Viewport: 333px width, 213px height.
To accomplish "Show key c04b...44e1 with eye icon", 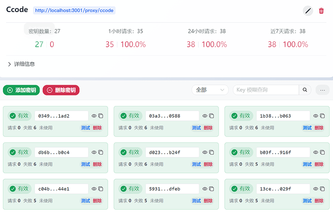I will 94,189.
